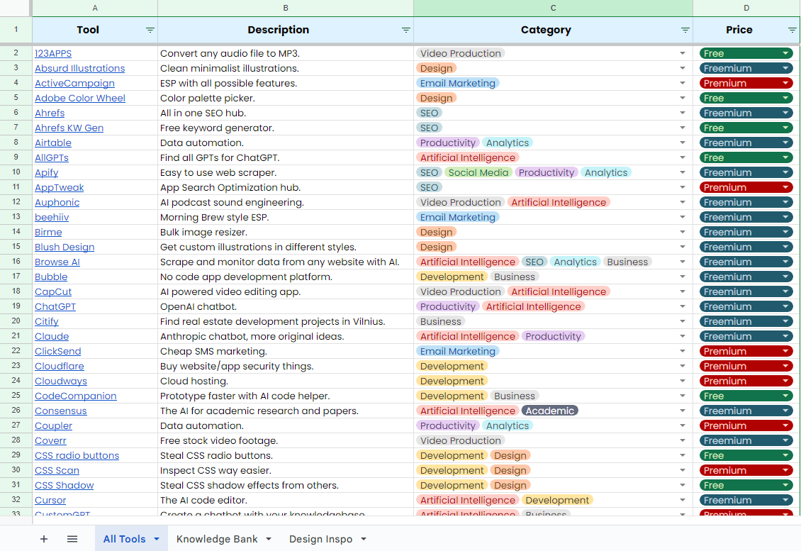Open the Absurd Illustrations link

coord(79,68)
